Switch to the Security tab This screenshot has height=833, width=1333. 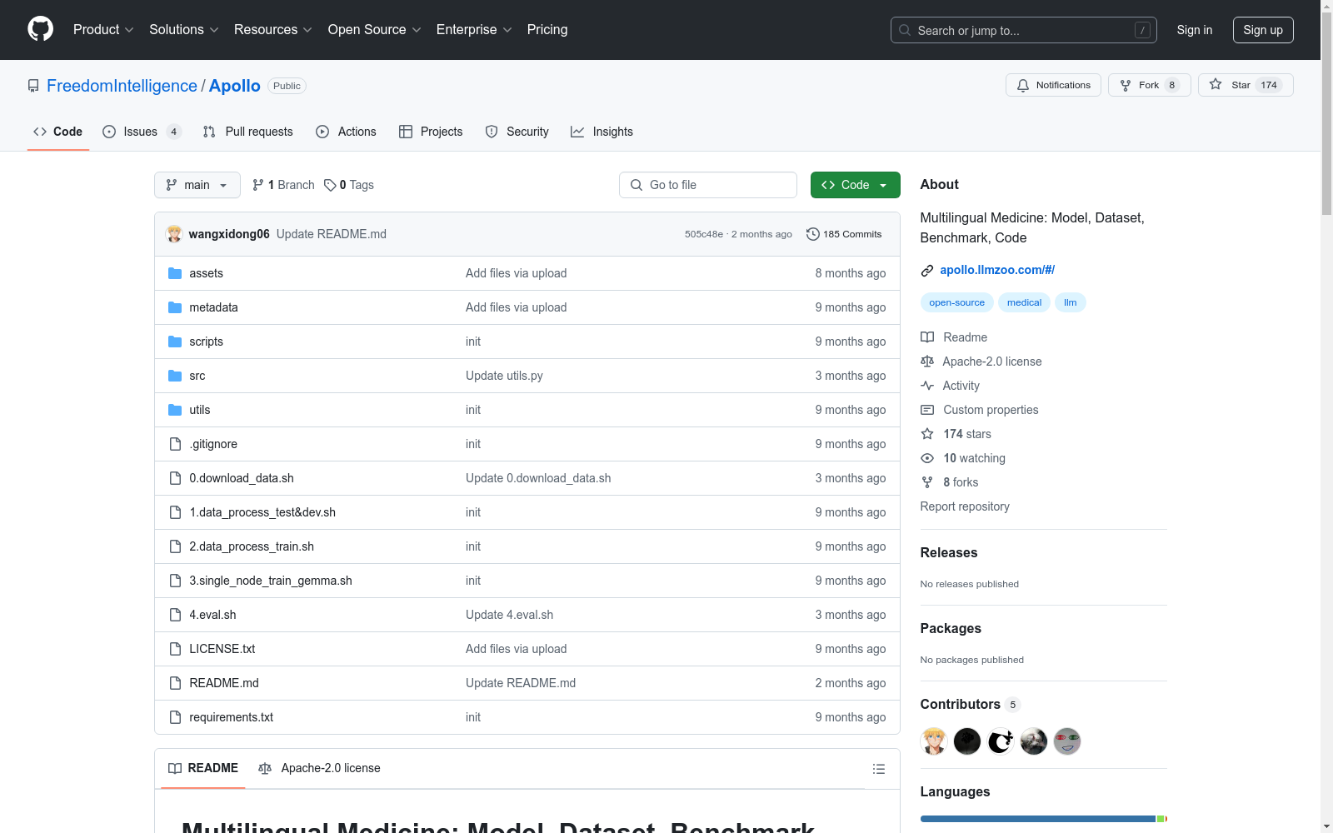pos(517,132)
